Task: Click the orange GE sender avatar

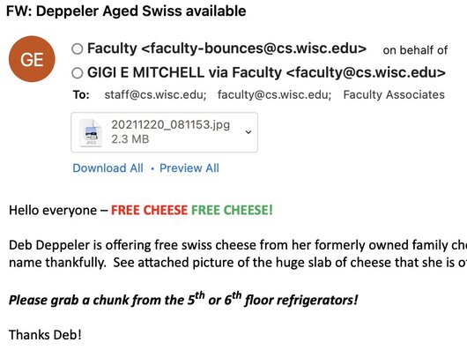Action: (32, 59)
